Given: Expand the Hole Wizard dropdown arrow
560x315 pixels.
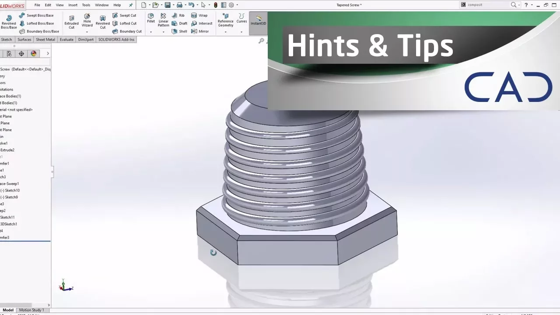Looking at the screenshot, I should [x=87, y=32].
